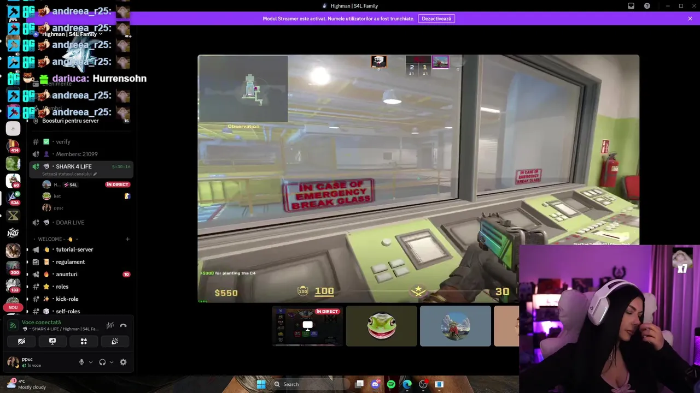The height and width of the screenshot is (393, 700).
Task: Open the weather widget showing 4°C
Action: click(25, 384)
